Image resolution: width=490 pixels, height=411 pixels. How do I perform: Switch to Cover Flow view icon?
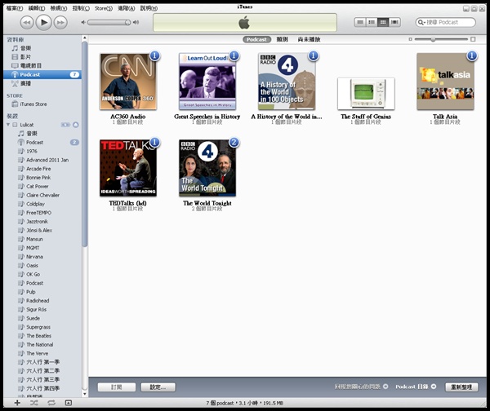pyautogui.click(x=394, y=22)
